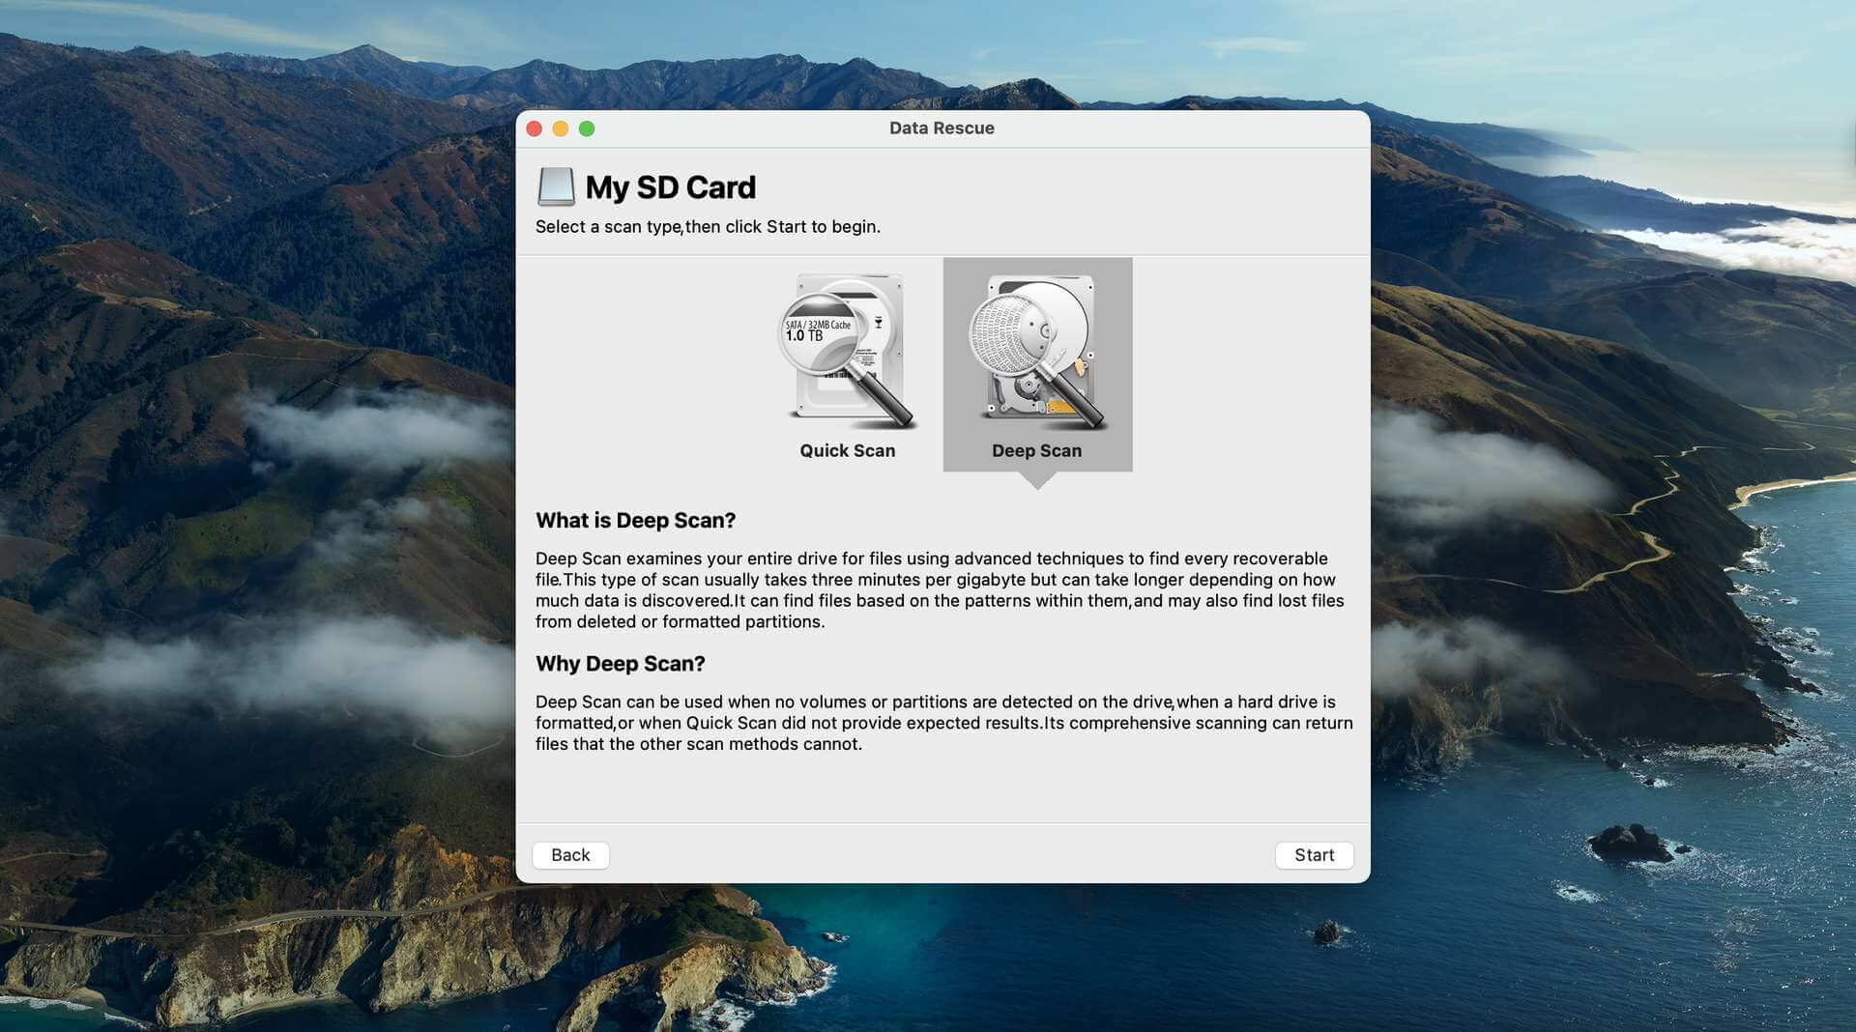The width and height of the screenshot is (1856, 1032).
Task: Select the Deep Scan hard drive icon
Action: point(1037,351)
